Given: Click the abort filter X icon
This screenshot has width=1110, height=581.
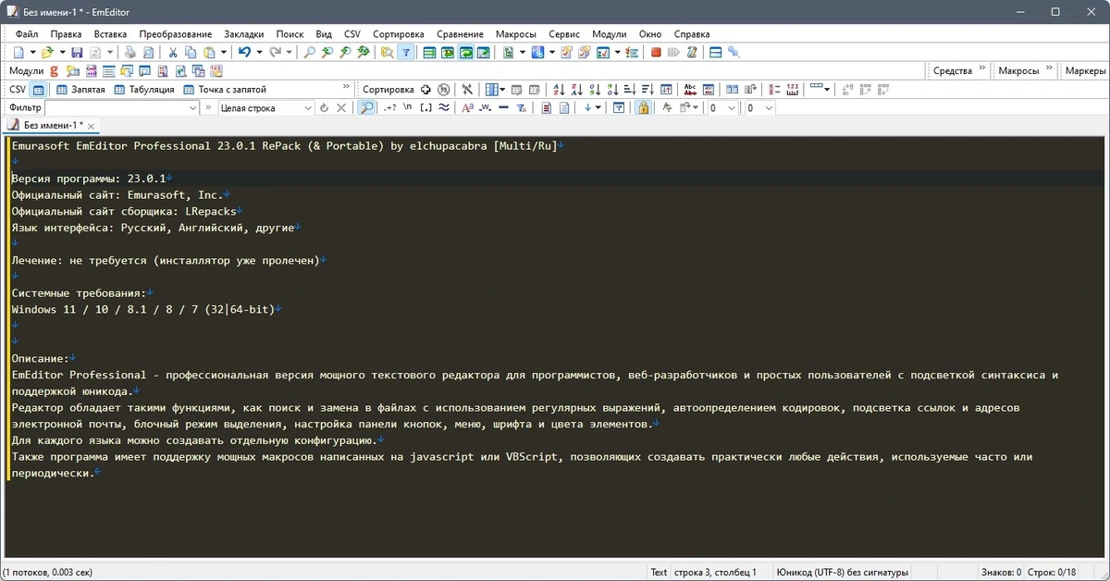Looking at the screenshot, I should (x=341, y=108).
